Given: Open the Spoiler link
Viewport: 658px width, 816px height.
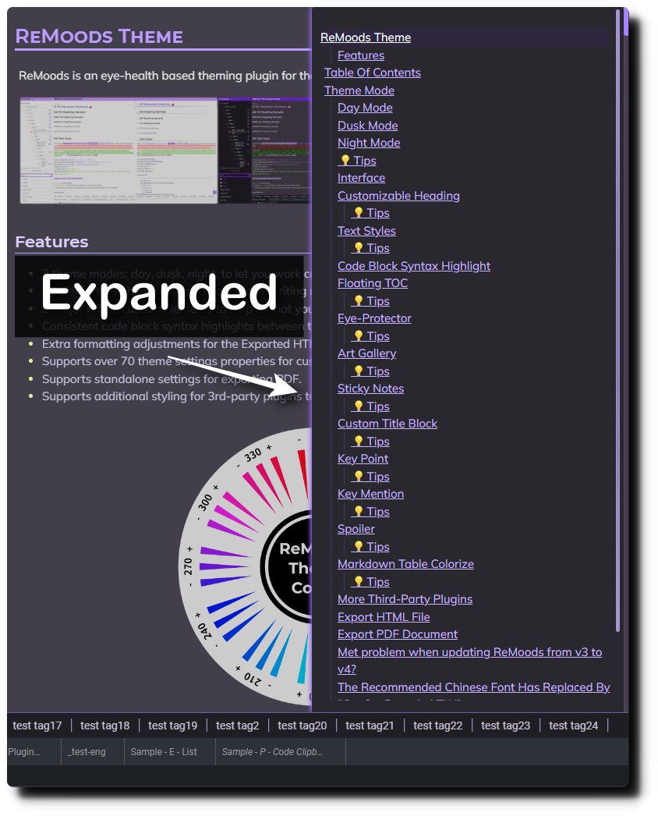Looking at the screenshot, I should 356,529.
